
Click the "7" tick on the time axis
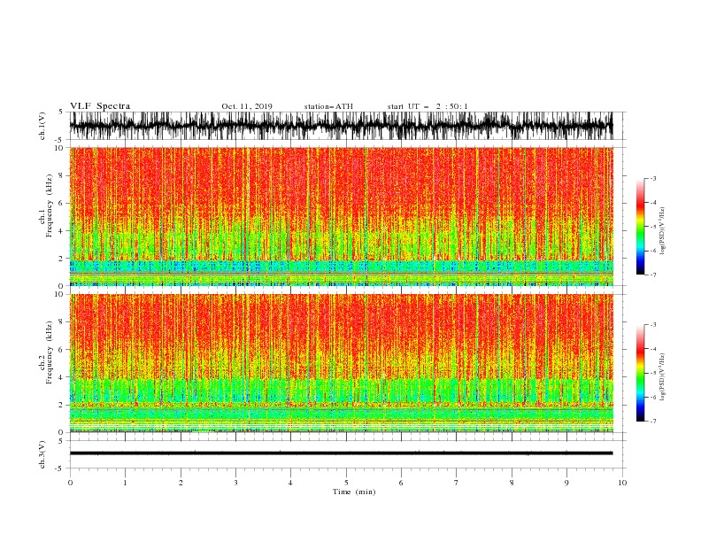[457, 483]
